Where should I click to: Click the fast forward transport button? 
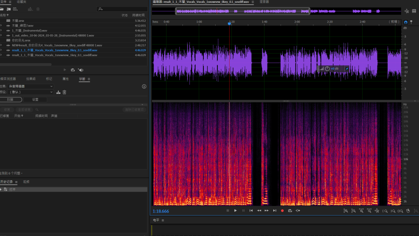point(267,211)
